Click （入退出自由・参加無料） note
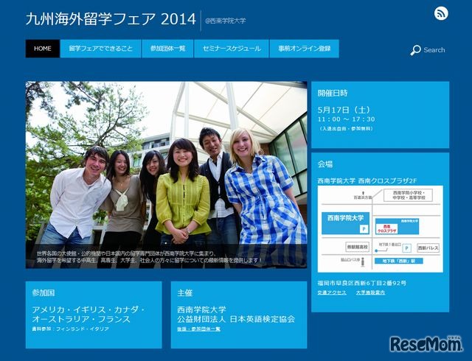472x361 pixels. (x=346, y=128)
